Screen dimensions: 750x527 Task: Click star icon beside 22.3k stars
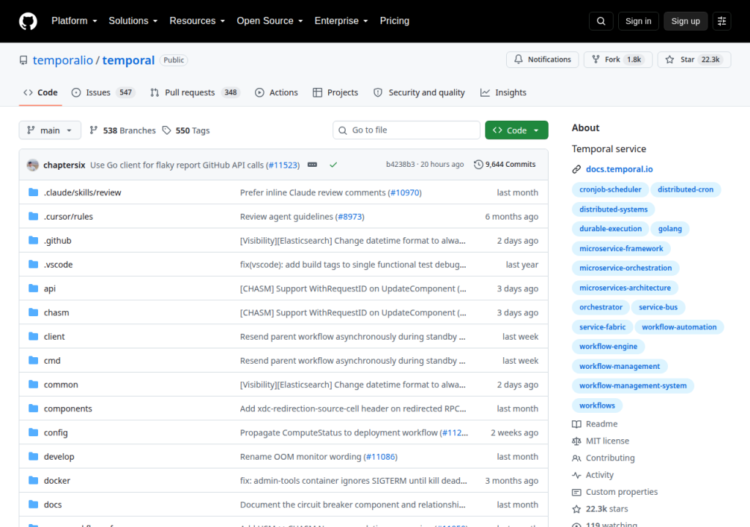point(576,509)
